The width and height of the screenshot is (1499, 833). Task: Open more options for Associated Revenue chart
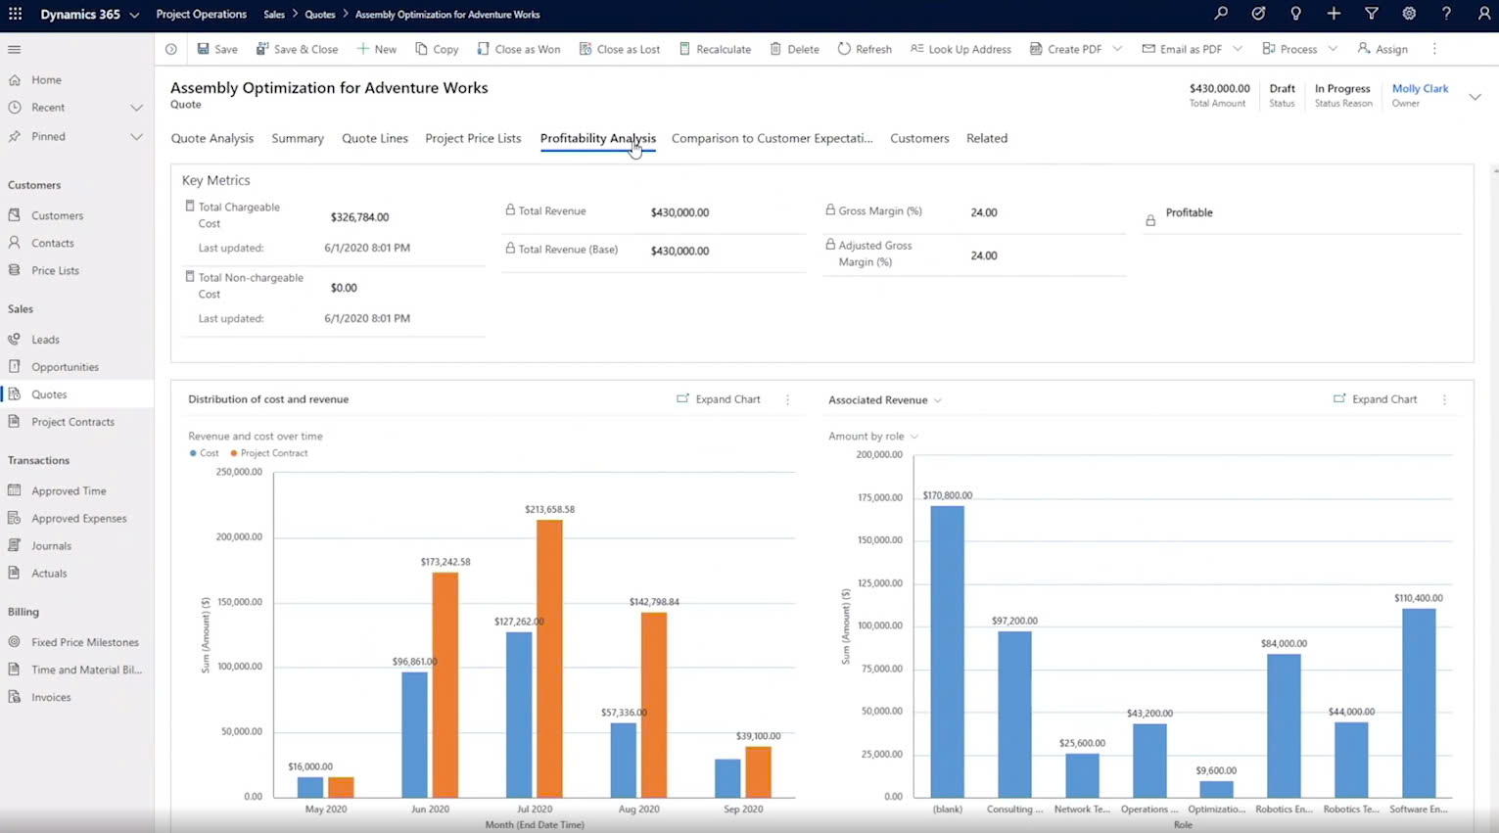pyautogui.click(x=1444, y=399)
